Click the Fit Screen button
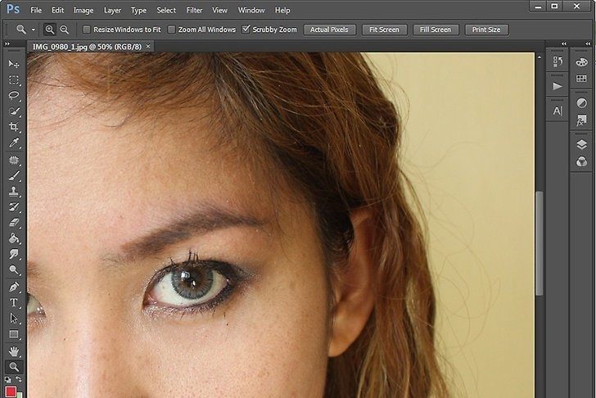This screenshot has width=596, height=398. [x=384, y=29]
